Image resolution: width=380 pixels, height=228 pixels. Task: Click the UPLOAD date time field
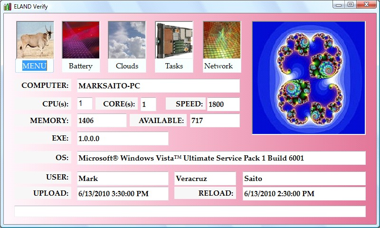pos(123,194)
